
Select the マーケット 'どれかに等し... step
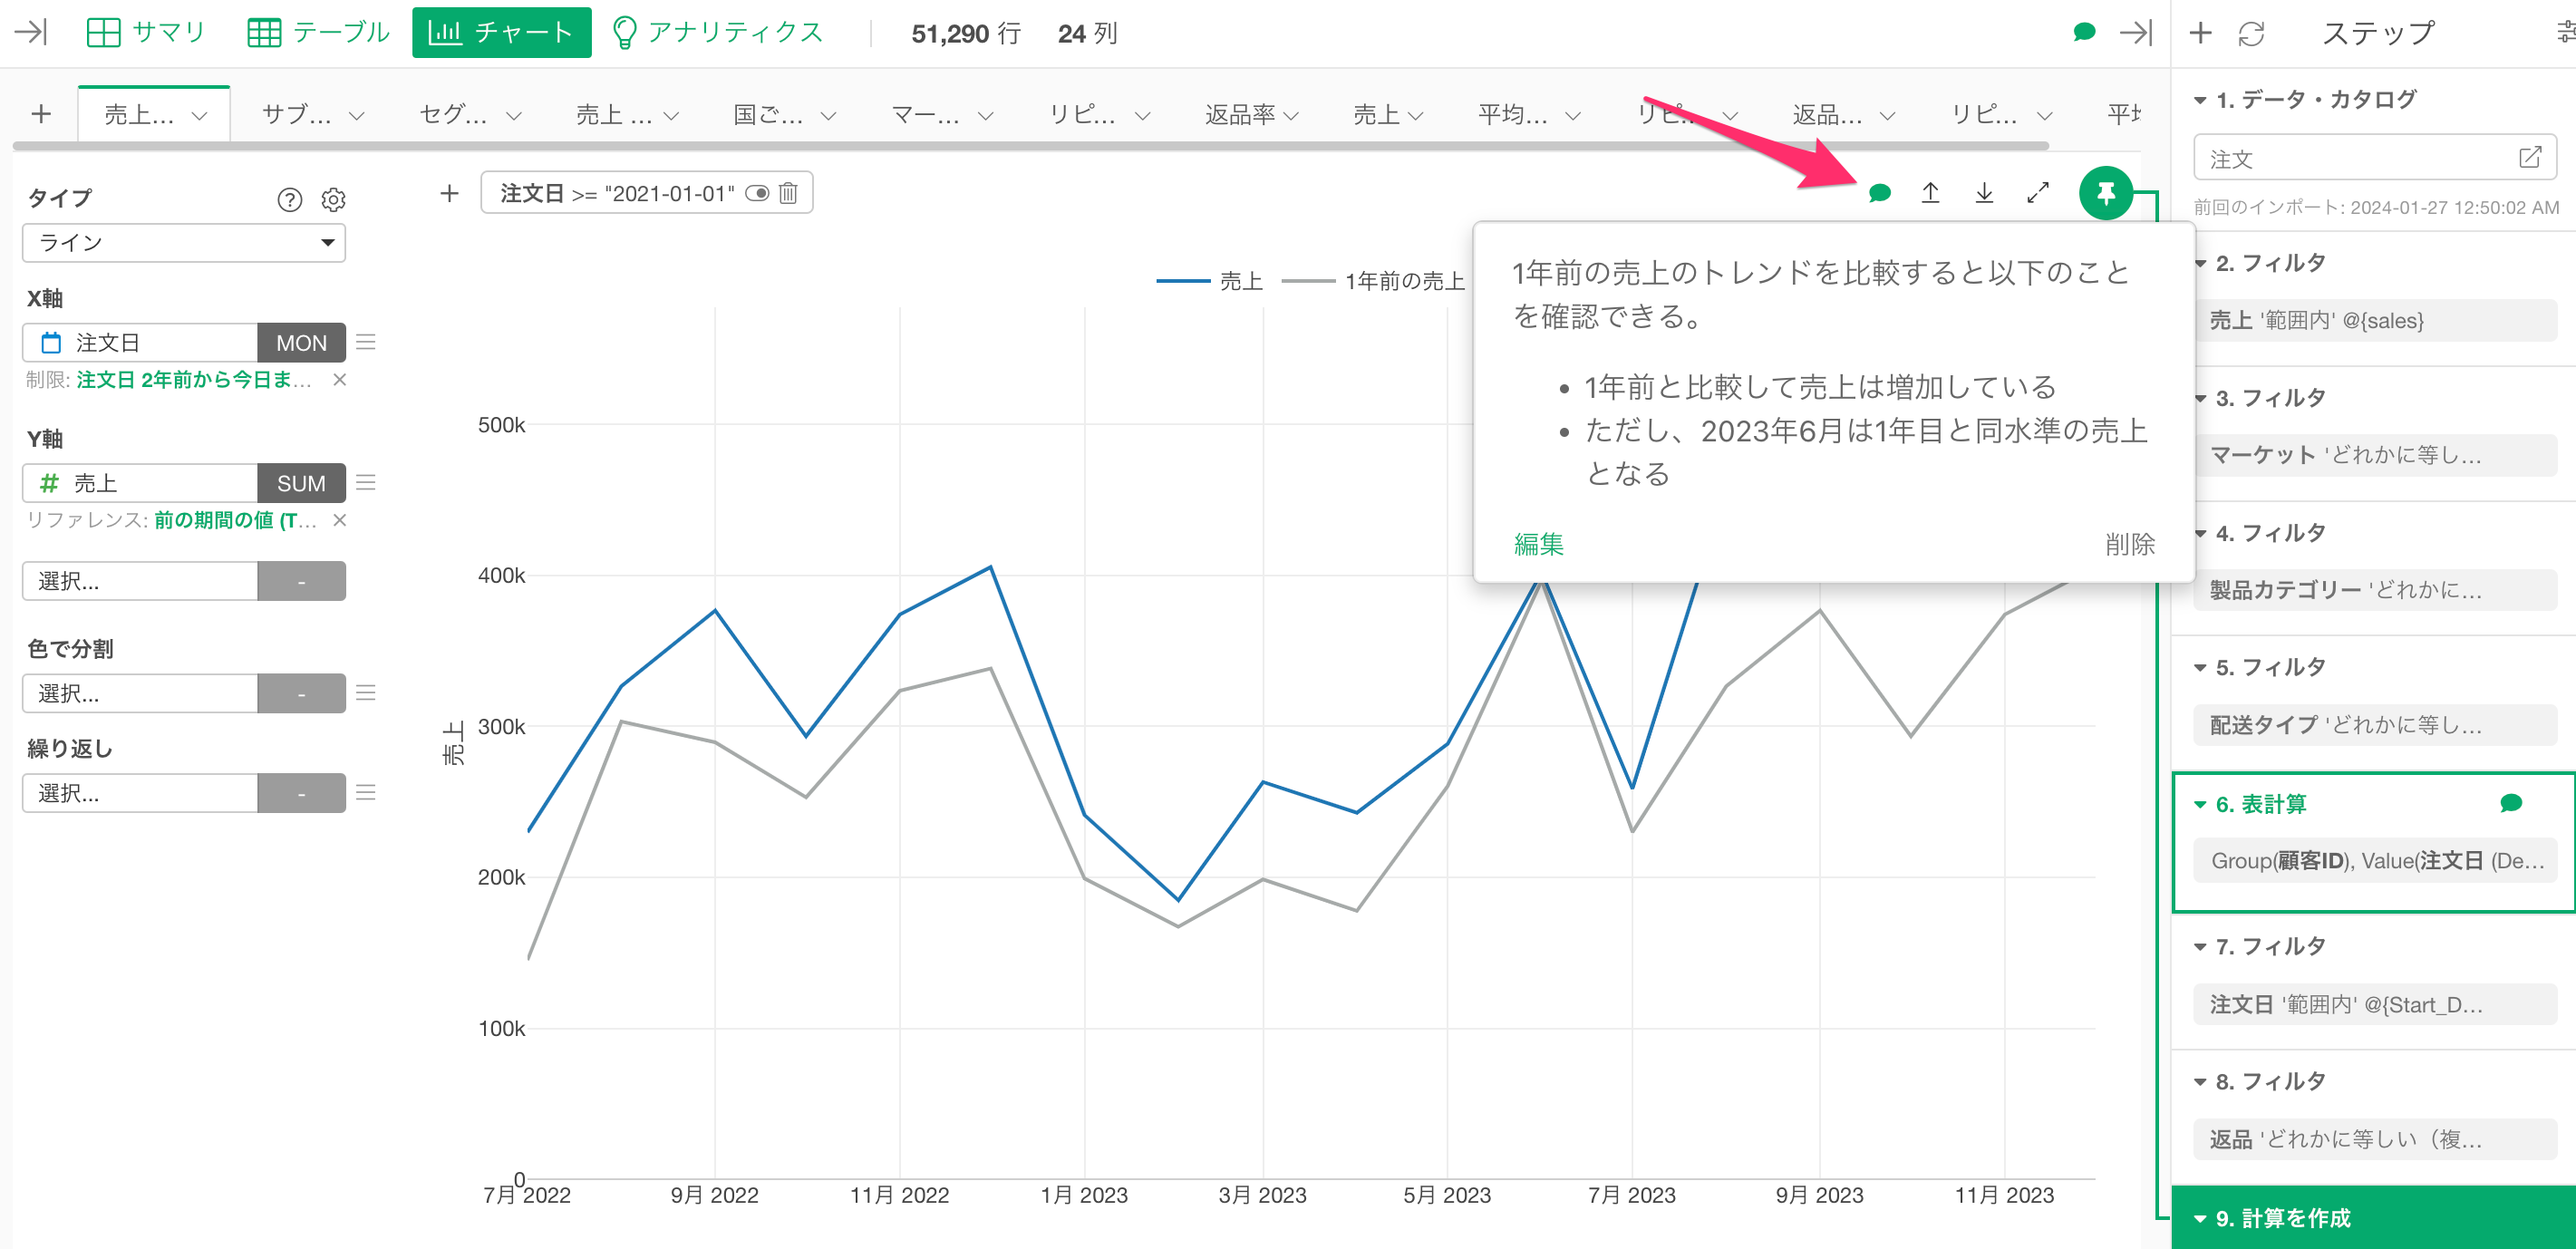[2375, 455]
